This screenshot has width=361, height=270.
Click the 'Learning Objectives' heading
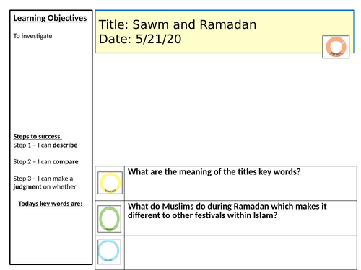tap(50, 18)
